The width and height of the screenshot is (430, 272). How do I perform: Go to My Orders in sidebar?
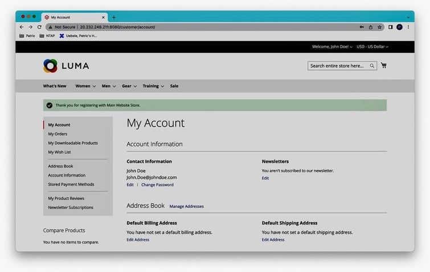click(x=58, y=134)
